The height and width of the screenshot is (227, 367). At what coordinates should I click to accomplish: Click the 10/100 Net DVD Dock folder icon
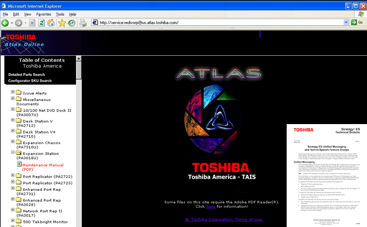(x=19, y=109)
